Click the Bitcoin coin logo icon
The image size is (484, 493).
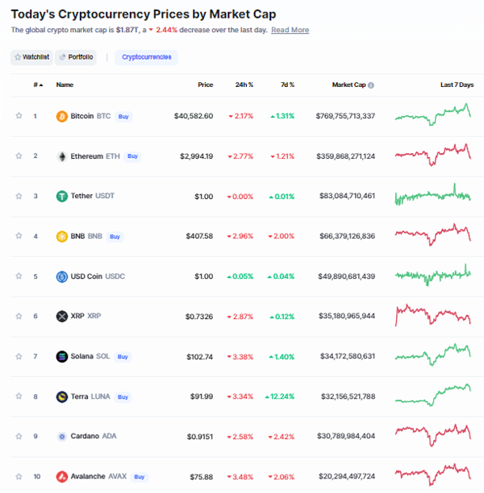61,116
